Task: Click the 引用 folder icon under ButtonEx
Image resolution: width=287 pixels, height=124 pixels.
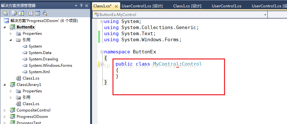Action: click(x=18, y=40)
